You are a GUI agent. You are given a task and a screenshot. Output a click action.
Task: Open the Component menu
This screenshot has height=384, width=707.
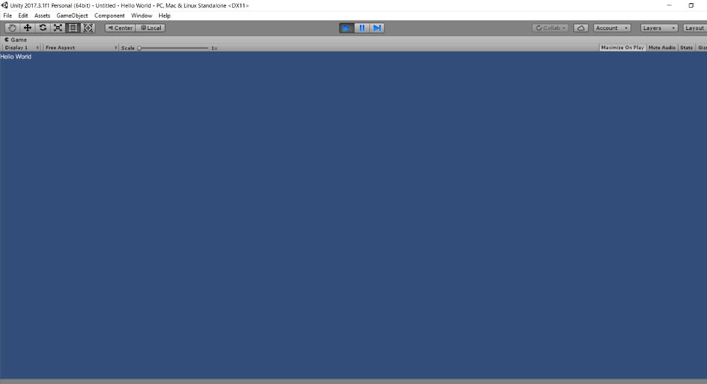click(x=109, y=16)
